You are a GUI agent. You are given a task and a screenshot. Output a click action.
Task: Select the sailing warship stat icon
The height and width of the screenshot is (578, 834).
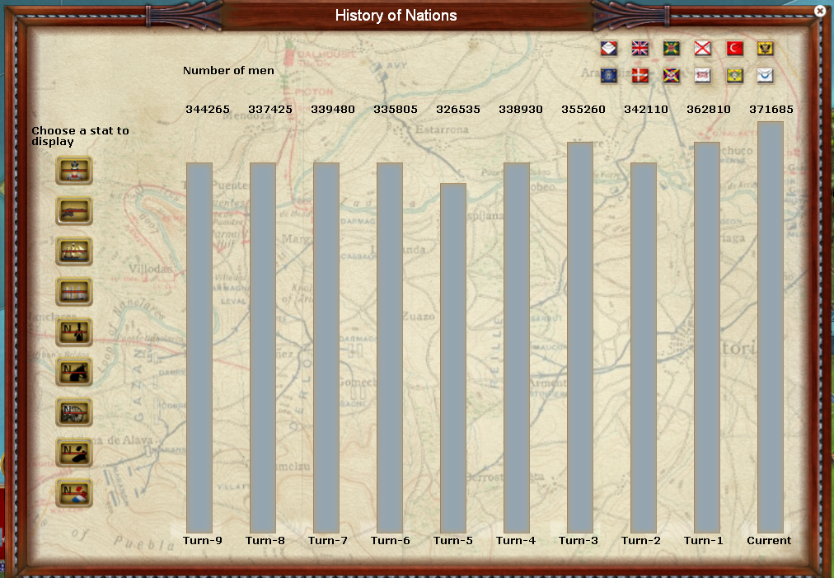pos(74,251)
